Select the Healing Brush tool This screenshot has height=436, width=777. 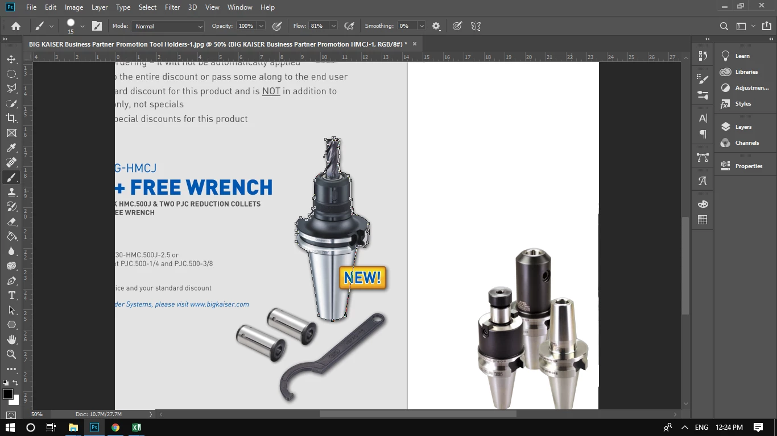tap(11, 162)
